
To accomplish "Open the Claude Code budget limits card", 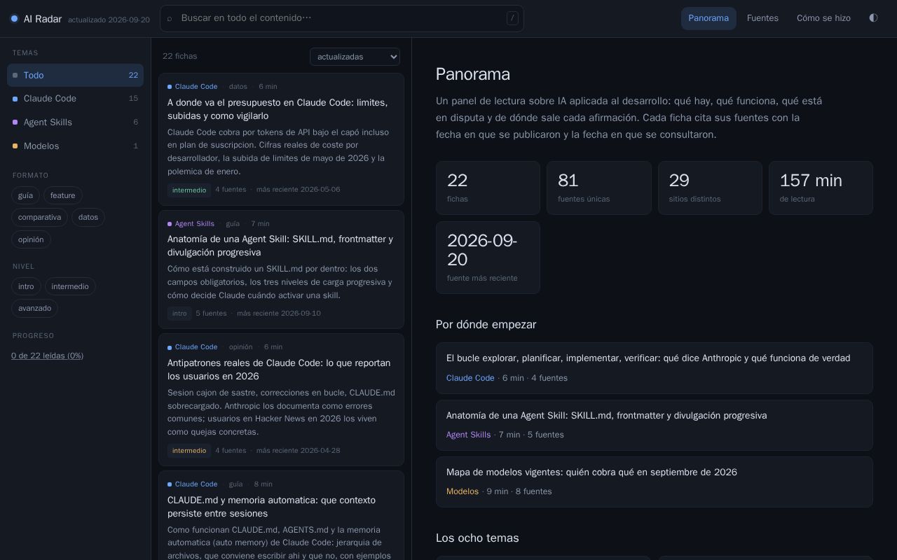I will click(281, 139).
